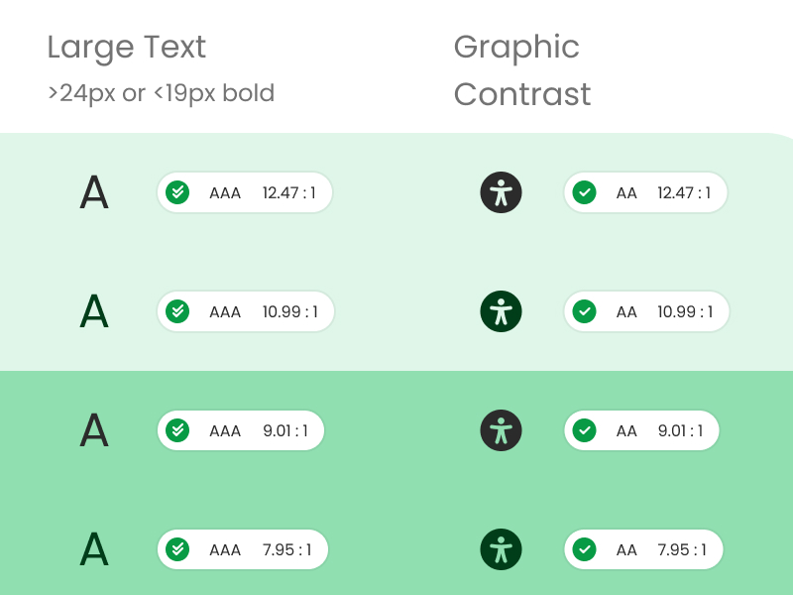The image size is (793, 595).
Task: Click the large letter A sample beside AAA 12.47
Action: [94, 192]
